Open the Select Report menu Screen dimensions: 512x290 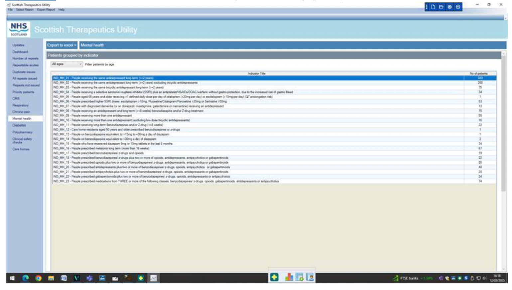pos(25,10)
